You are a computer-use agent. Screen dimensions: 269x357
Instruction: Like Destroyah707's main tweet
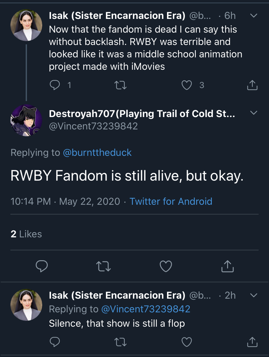[166, 266]
